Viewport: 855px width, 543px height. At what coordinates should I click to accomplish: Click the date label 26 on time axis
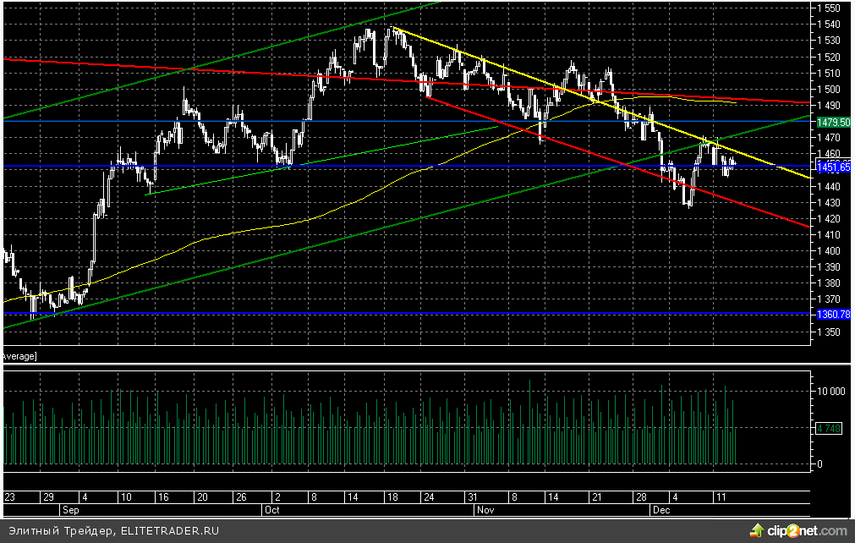tap(241, 497)
